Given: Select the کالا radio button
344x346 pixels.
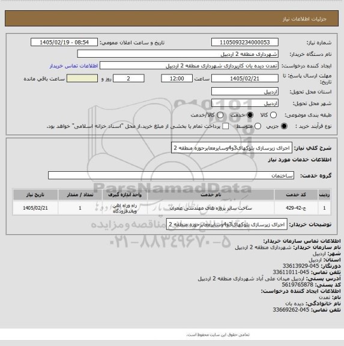Looking at the screenshot, I should (x=273, y=115).
